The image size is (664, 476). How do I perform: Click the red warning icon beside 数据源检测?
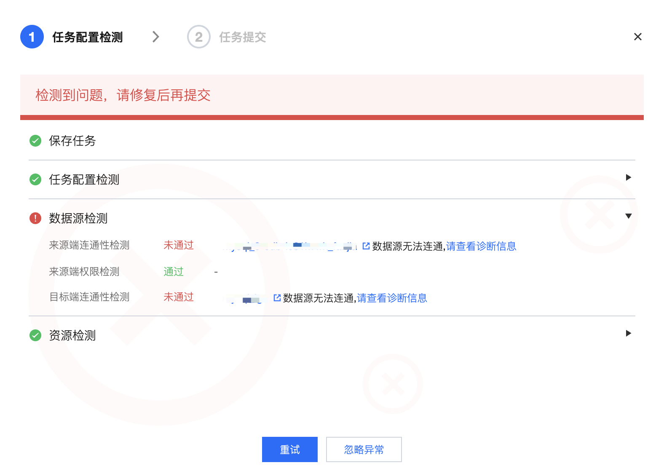pos(35,218)
